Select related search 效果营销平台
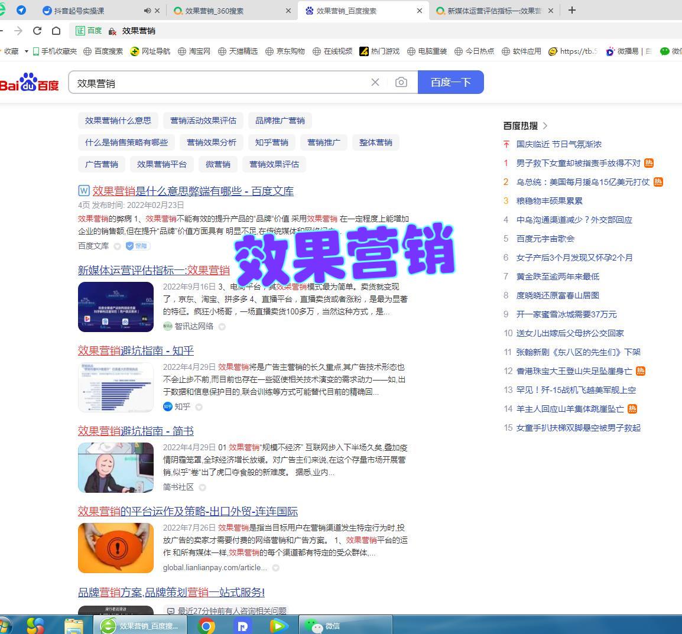 click(x=162, y=164)
